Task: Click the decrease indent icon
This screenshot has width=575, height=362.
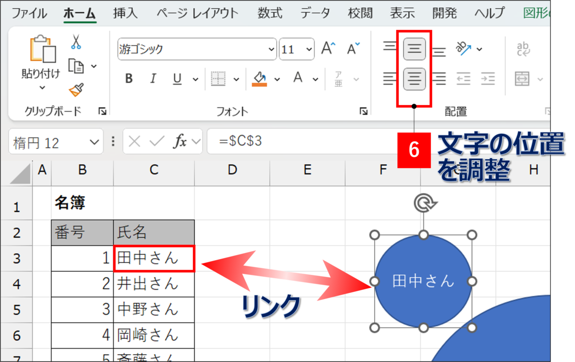Action: [463, 79]
